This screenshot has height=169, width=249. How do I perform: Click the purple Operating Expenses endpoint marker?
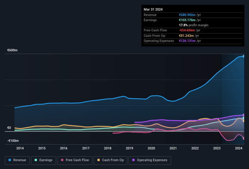click(244, 115)
